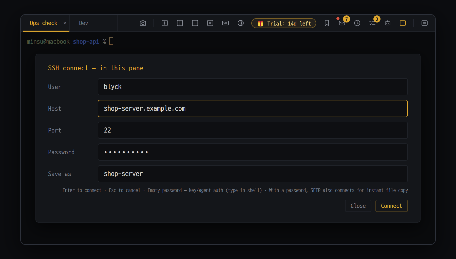Switch to the Dev tab

pos(84,23)
